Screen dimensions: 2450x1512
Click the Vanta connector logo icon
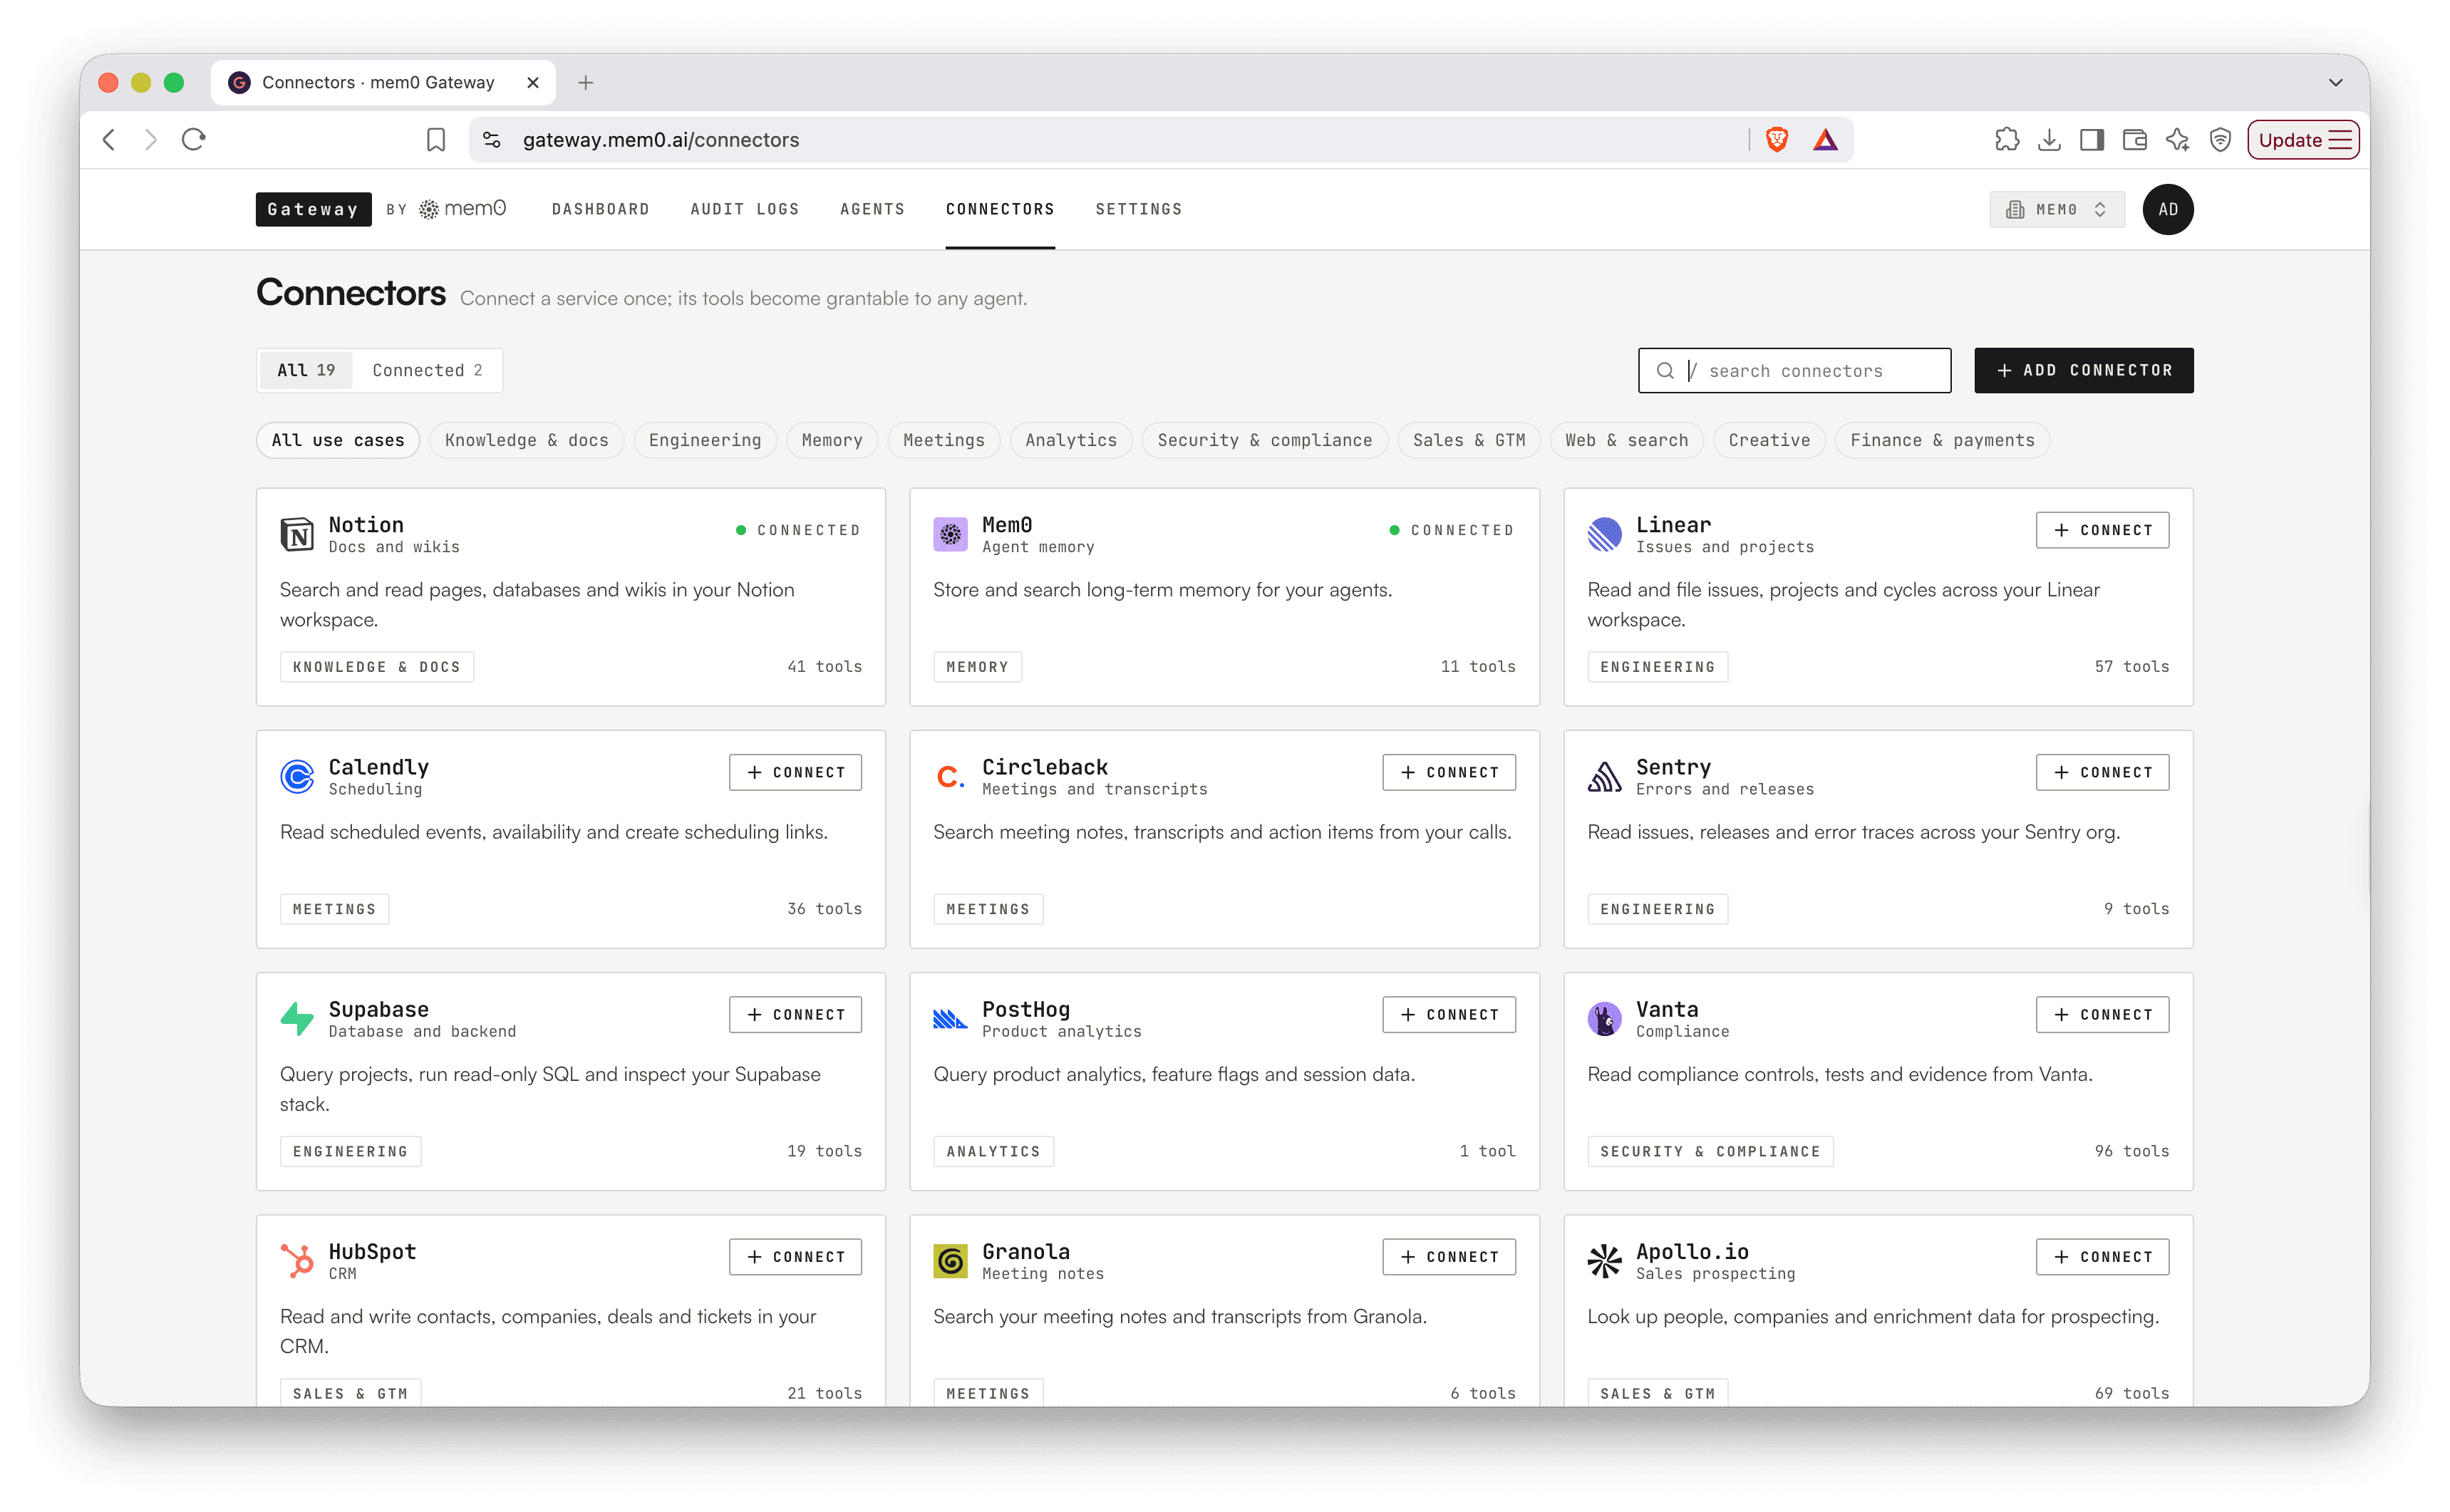pos(1604,1019)
